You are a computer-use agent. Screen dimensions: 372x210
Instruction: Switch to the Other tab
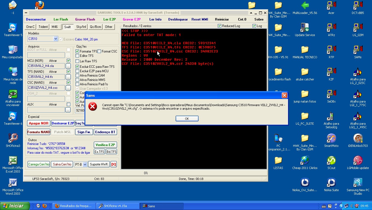[x=109, y=27]
